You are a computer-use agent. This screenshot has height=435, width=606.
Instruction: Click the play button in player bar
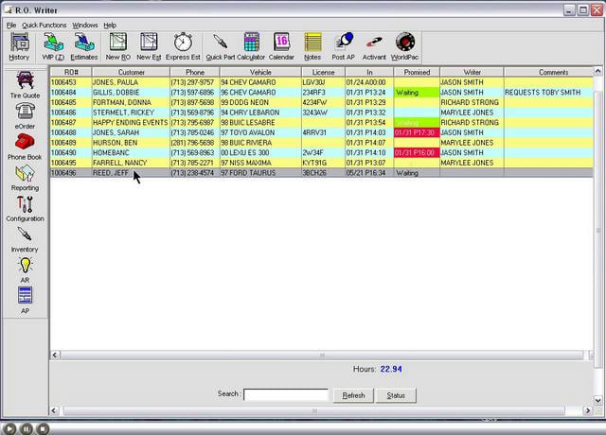(9, 428)
